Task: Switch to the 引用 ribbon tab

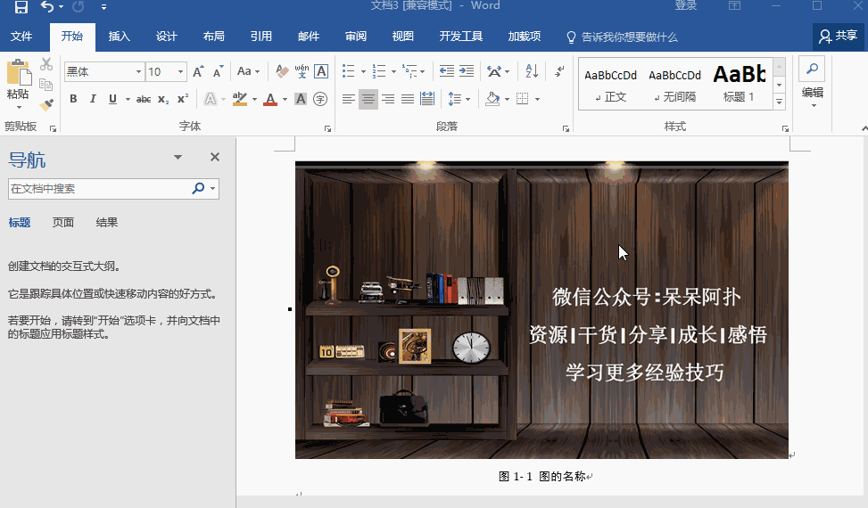Action: [x=260, y=37]
